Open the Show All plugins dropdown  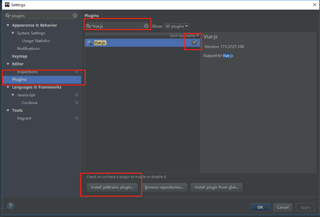[177, 26]
